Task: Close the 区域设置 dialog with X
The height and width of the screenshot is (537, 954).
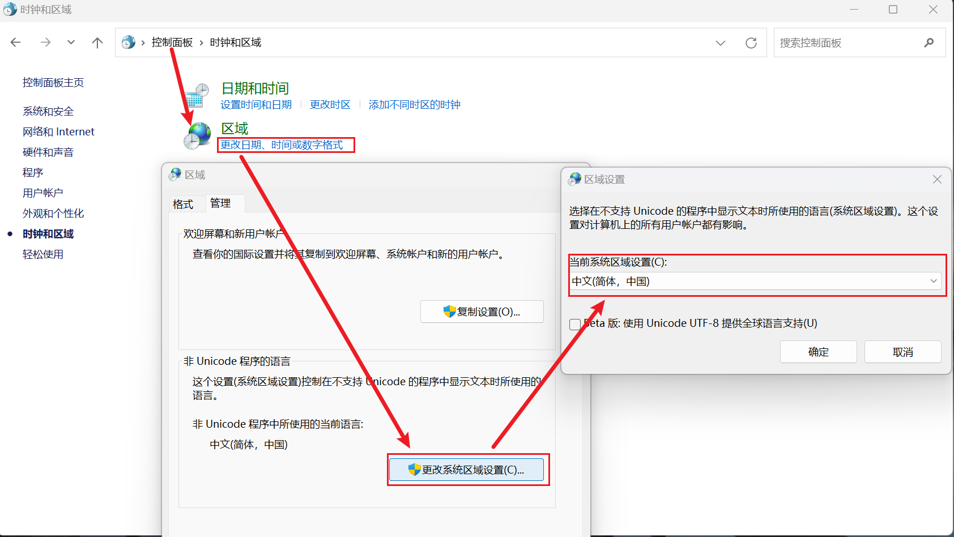Action: [937, 180]
